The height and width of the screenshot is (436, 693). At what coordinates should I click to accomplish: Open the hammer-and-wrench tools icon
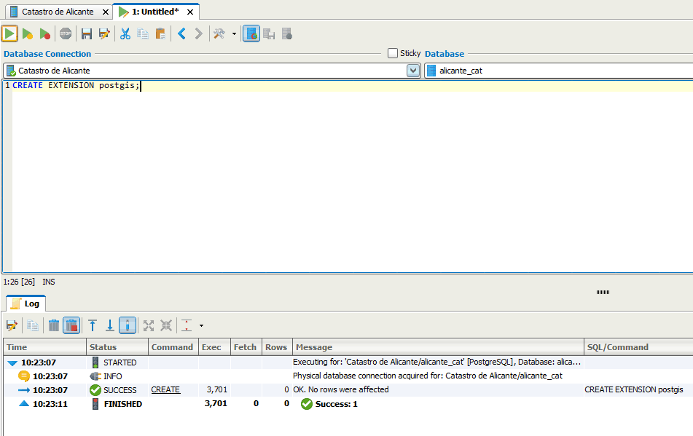click(x=219, y=34)
